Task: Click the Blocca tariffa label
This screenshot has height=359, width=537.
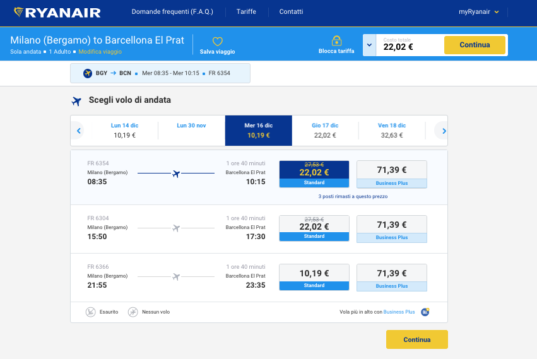Action: click(x=336, y=51)
